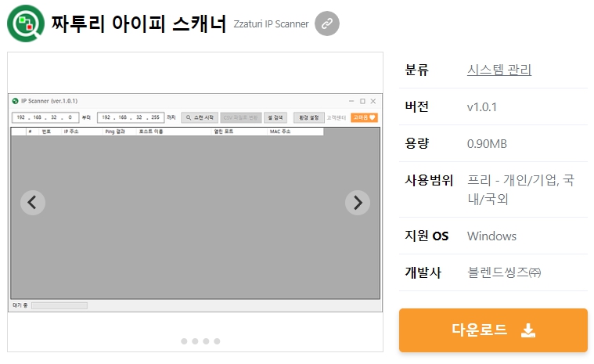Click the 호스트 이름 column header
This screenshot has height=364, width=594.
click(151, 132)
